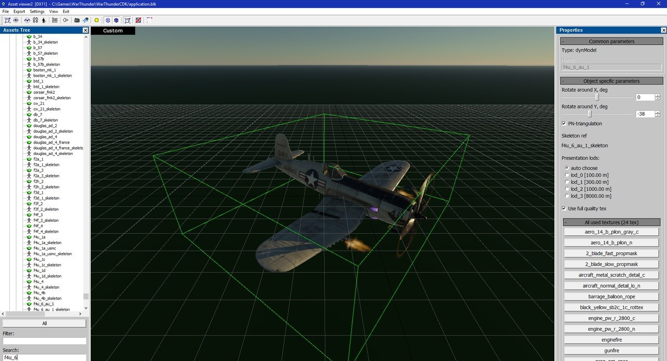Click the Rotate around Y slider handle
The height and width of the screenshot is (361, 667).
click(x=590, y=114)
